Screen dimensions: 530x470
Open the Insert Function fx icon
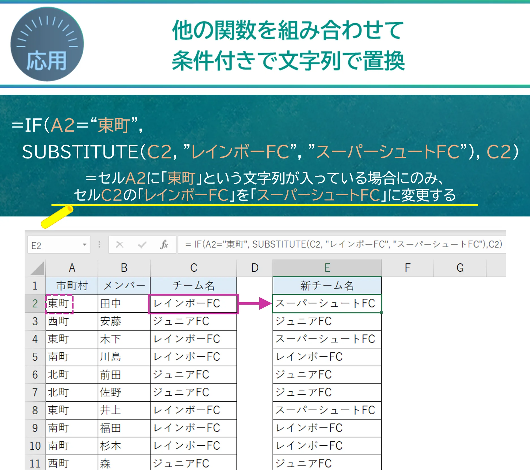tap(164, 244)
